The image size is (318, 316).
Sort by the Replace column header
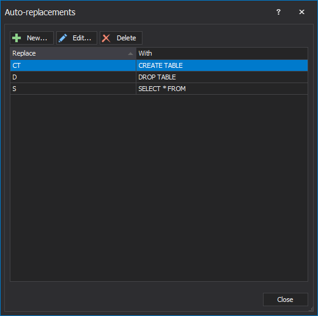point(73,53)
